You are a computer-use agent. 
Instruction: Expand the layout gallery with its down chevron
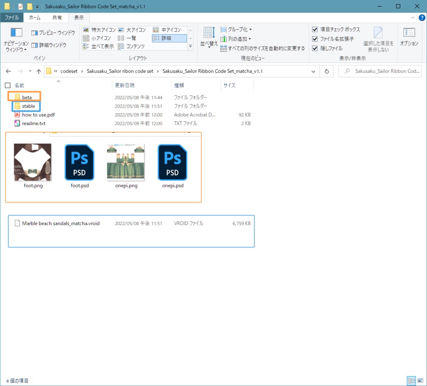click(x=191, y=47)
